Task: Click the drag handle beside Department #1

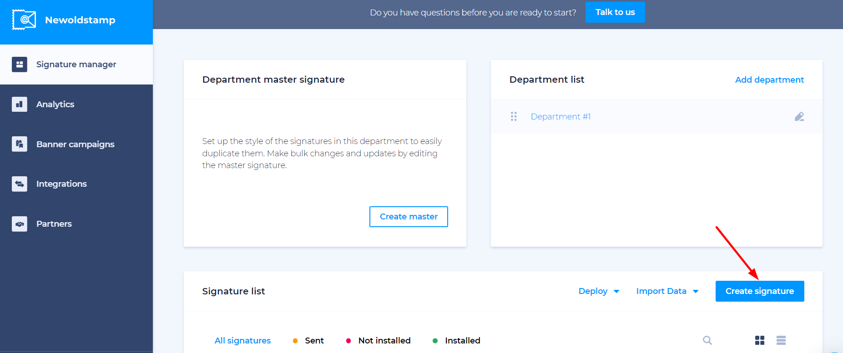Action: pyautogui.click(x=514, y=116)
